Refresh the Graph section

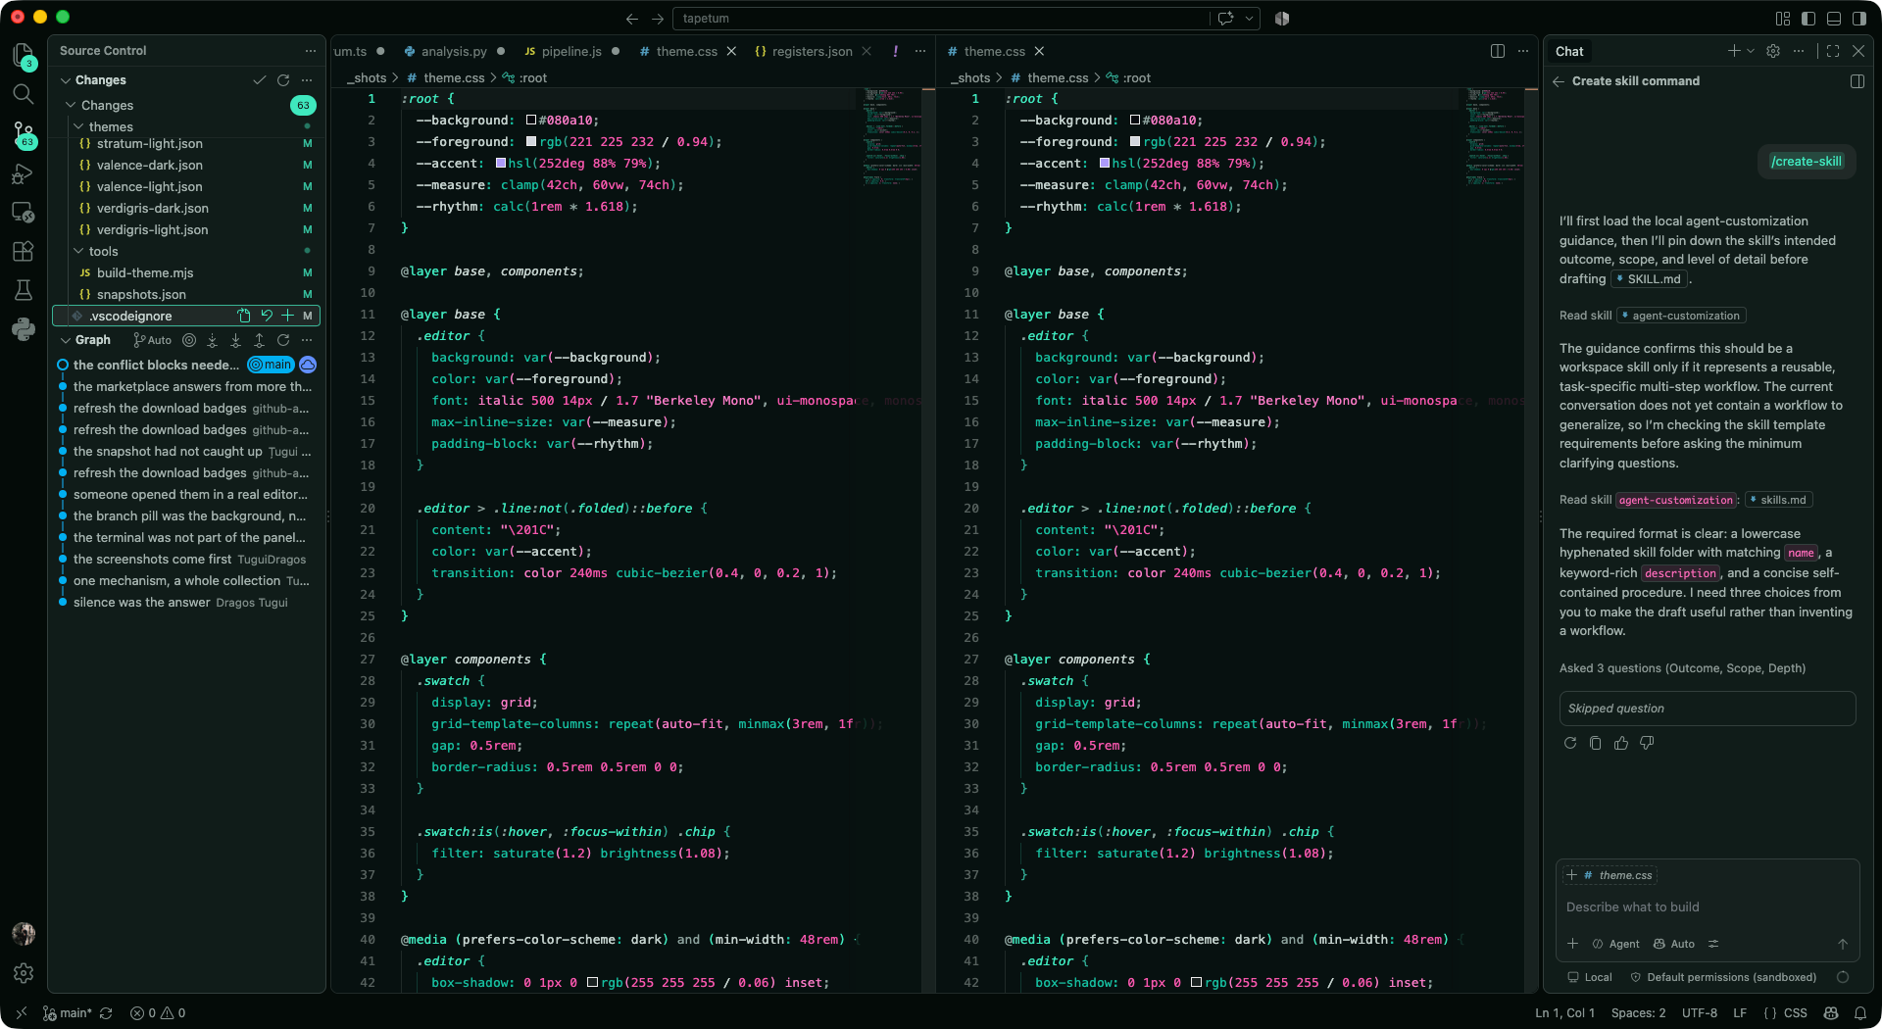[283, 340]
